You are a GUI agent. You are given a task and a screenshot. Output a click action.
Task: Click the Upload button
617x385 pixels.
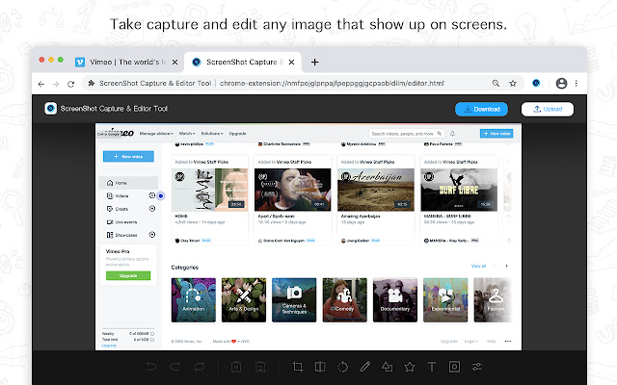pyautogui.click(x=548, y=109)
